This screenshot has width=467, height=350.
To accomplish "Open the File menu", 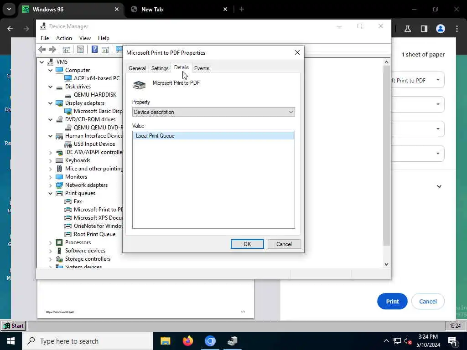I will coord(45,38).
